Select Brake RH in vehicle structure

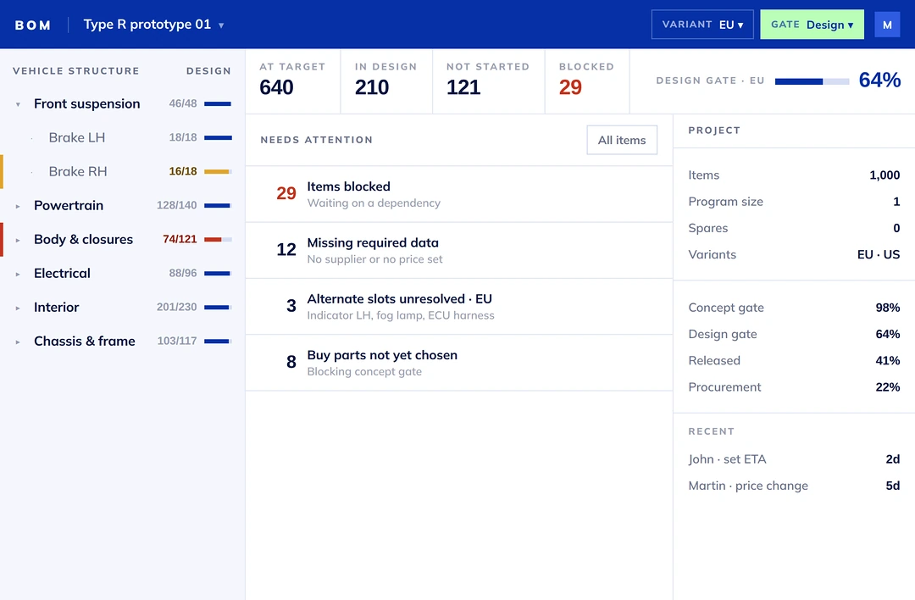click(x=123, y=171)
